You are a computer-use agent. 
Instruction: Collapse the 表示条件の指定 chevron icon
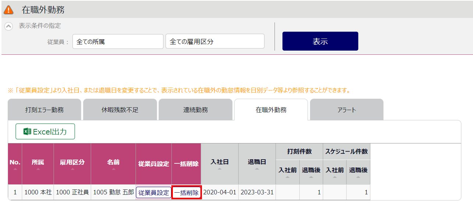(x=9, y=26)
